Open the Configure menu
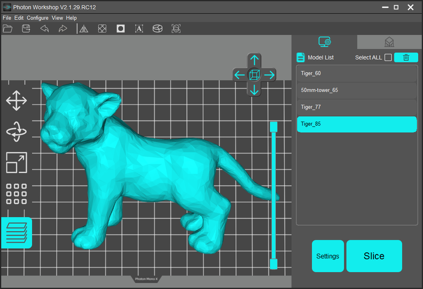Screen dimensions: 423x289 38,18
